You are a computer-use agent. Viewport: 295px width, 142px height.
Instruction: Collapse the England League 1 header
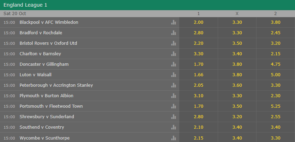click(147, 5)
